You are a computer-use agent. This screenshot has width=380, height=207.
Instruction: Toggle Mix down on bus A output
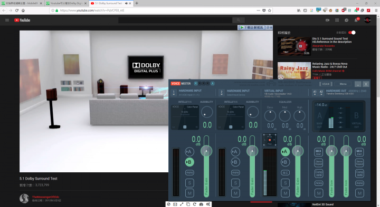(319, 152)
